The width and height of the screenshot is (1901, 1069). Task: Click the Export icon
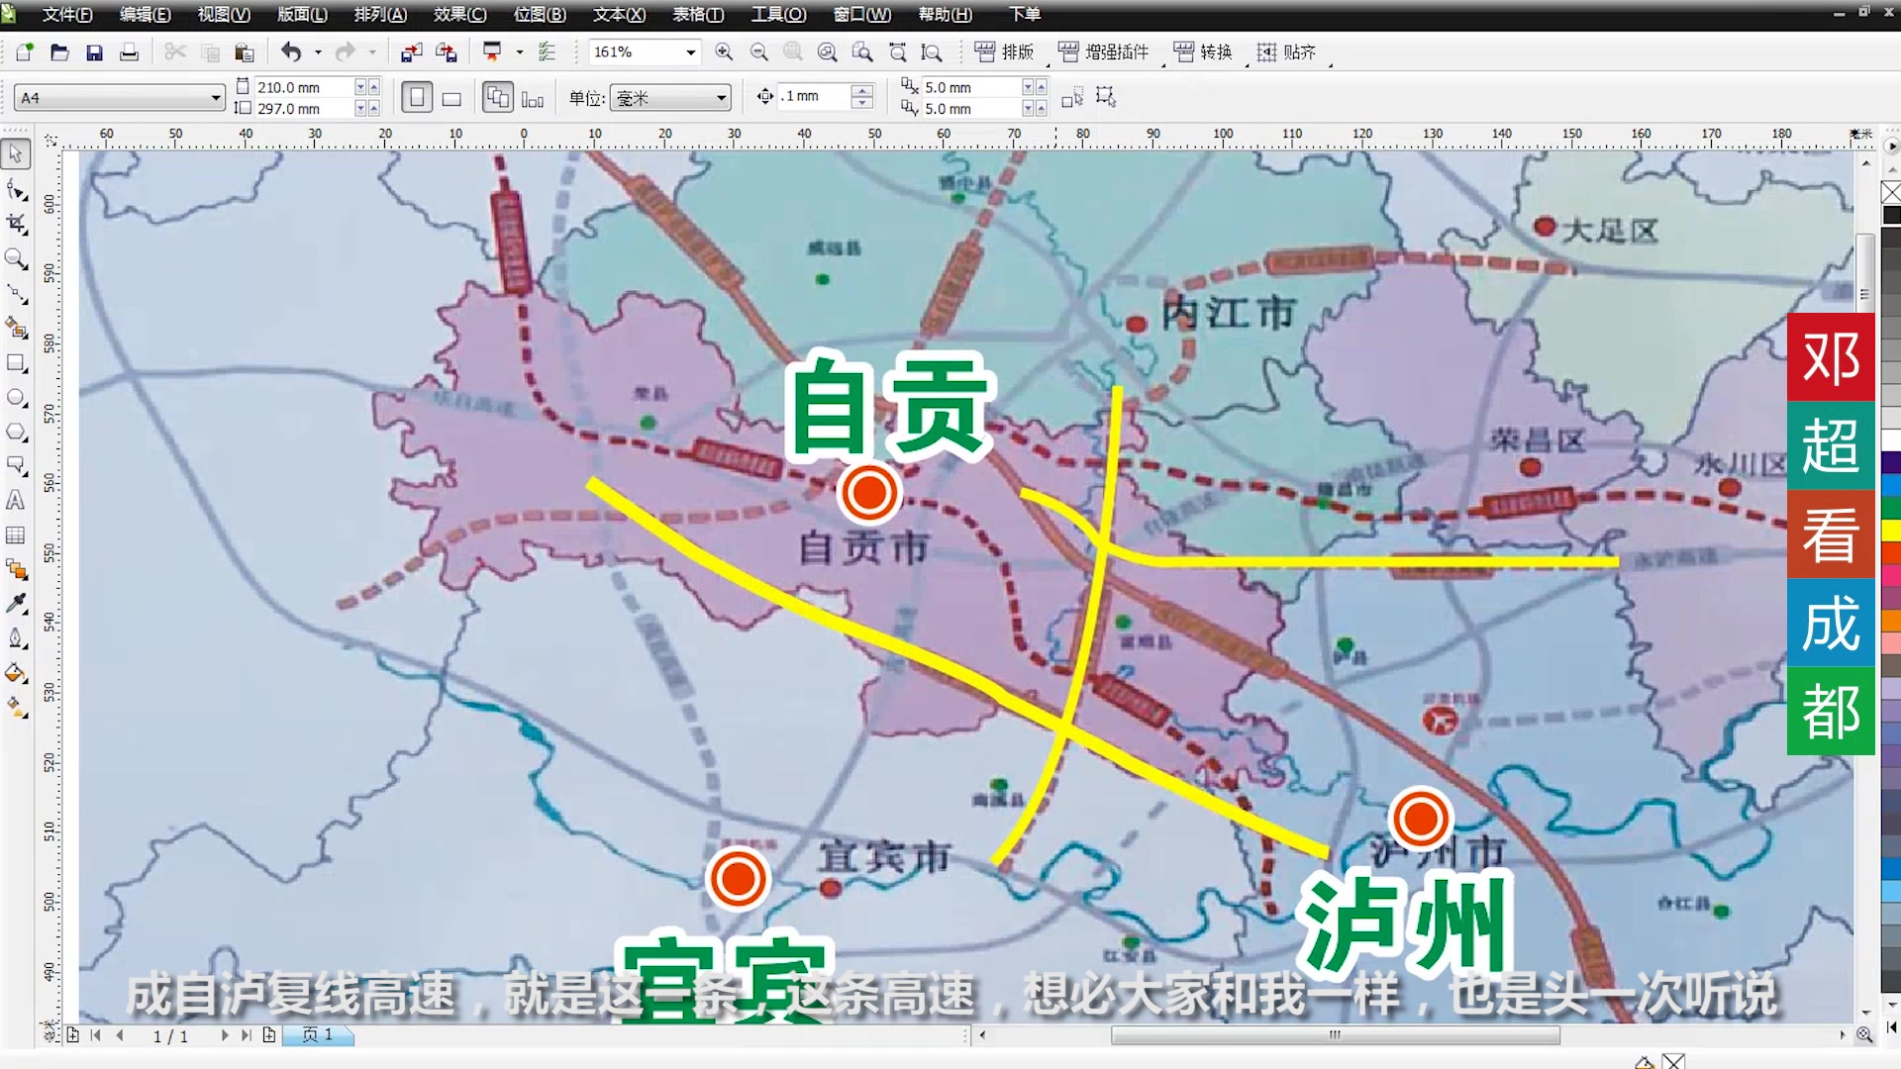point(447,52)
